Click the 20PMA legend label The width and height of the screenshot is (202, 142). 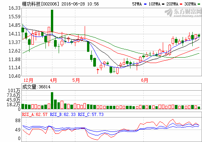click(172, 4)
